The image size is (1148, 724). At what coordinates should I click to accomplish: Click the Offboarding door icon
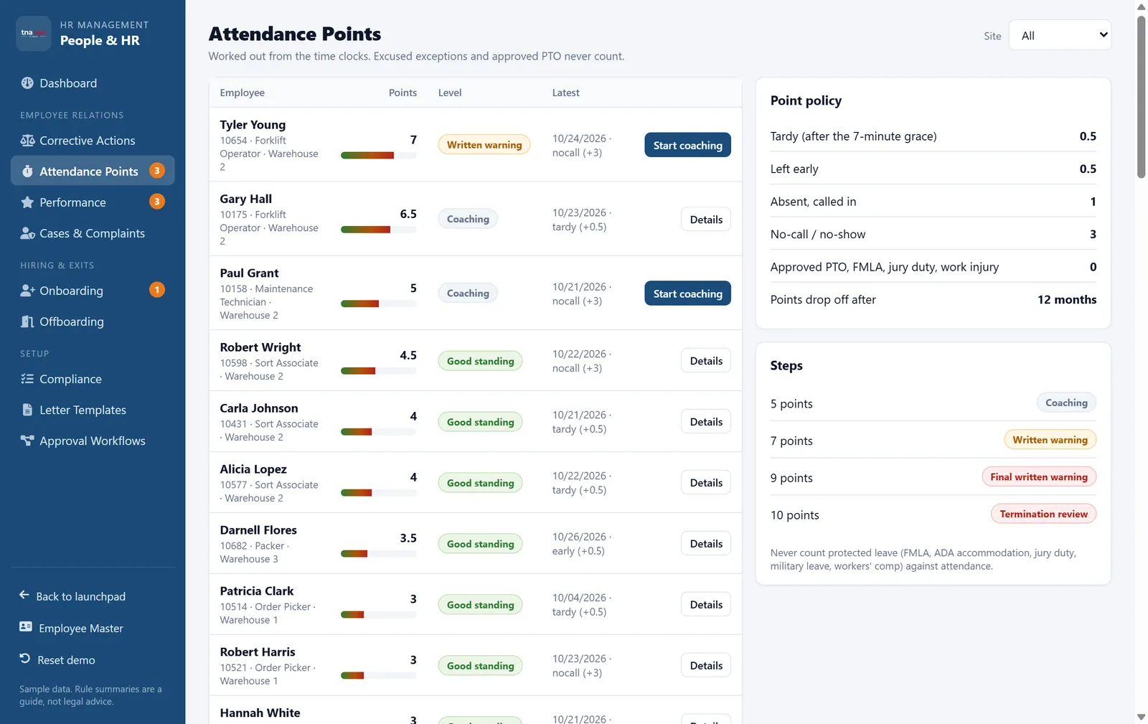pyautogui.click(x=27, y=321)
